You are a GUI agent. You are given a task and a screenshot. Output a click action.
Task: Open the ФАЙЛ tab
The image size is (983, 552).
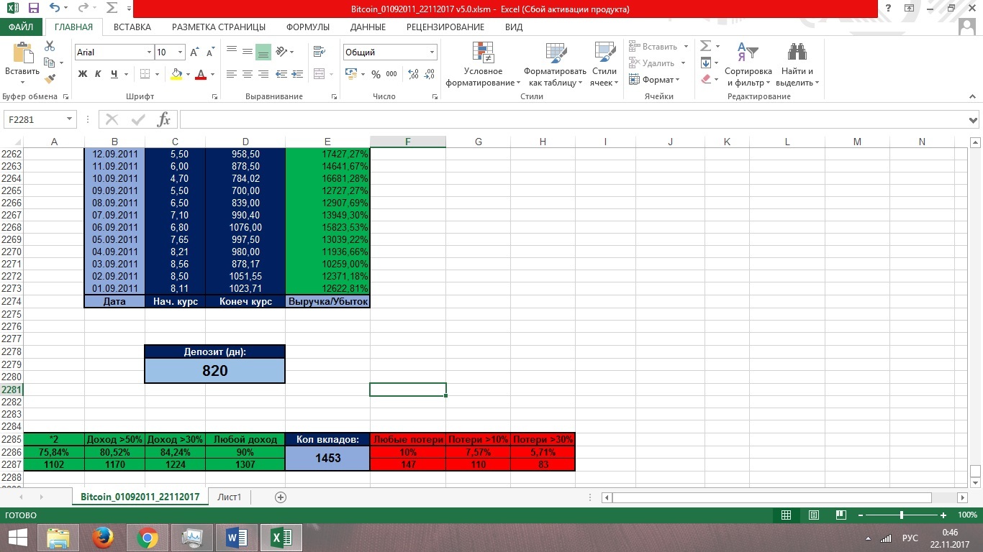pyautogui.click(x=22, y=27)
